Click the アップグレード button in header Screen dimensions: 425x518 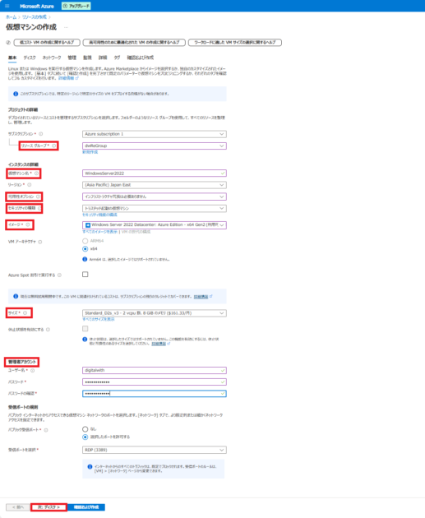(76, 6)
